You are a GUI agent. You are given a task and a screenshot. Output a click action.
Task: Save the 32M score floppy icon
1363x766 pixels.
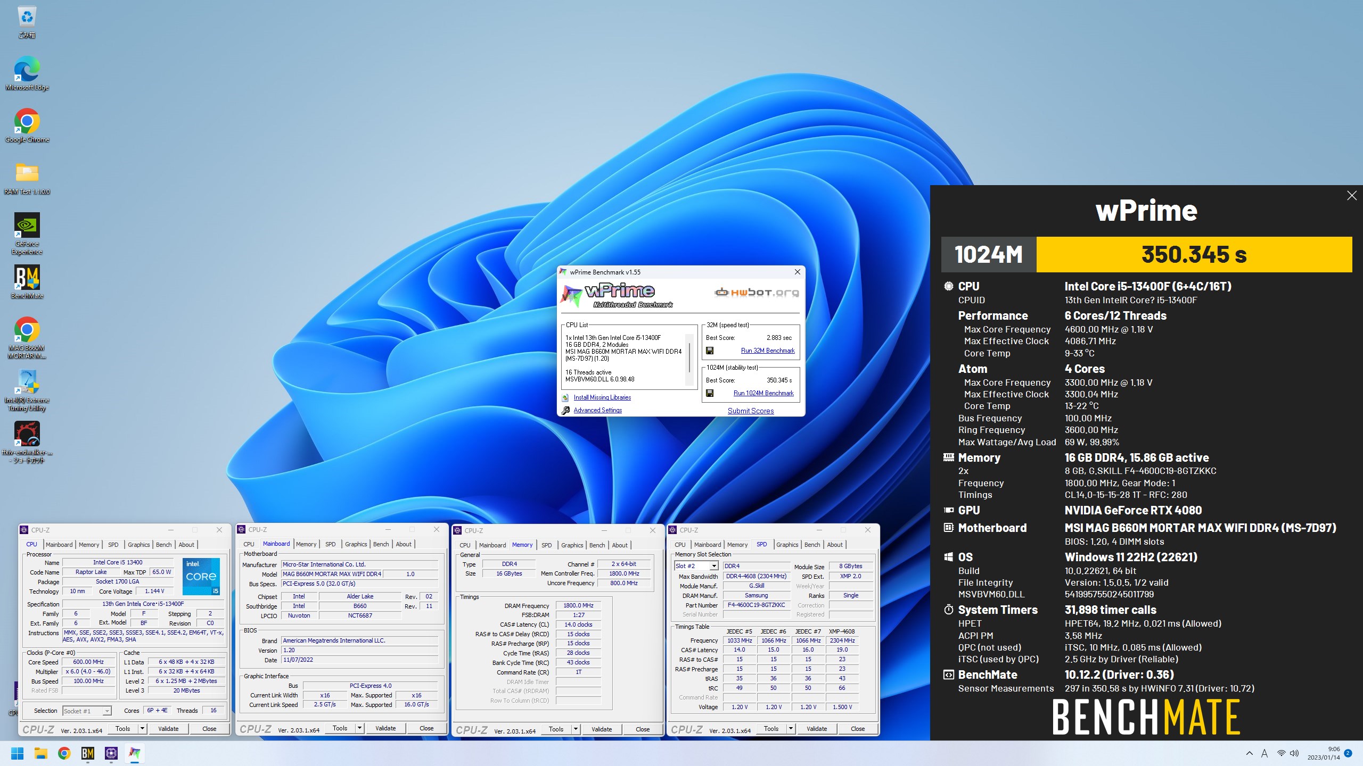point(709,351)
